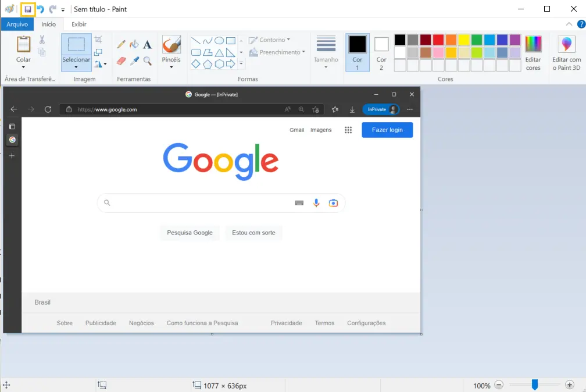Click Imagens link in pasted screenshot
The width and height of the screenshot is (586, 392).
[321, 130]
